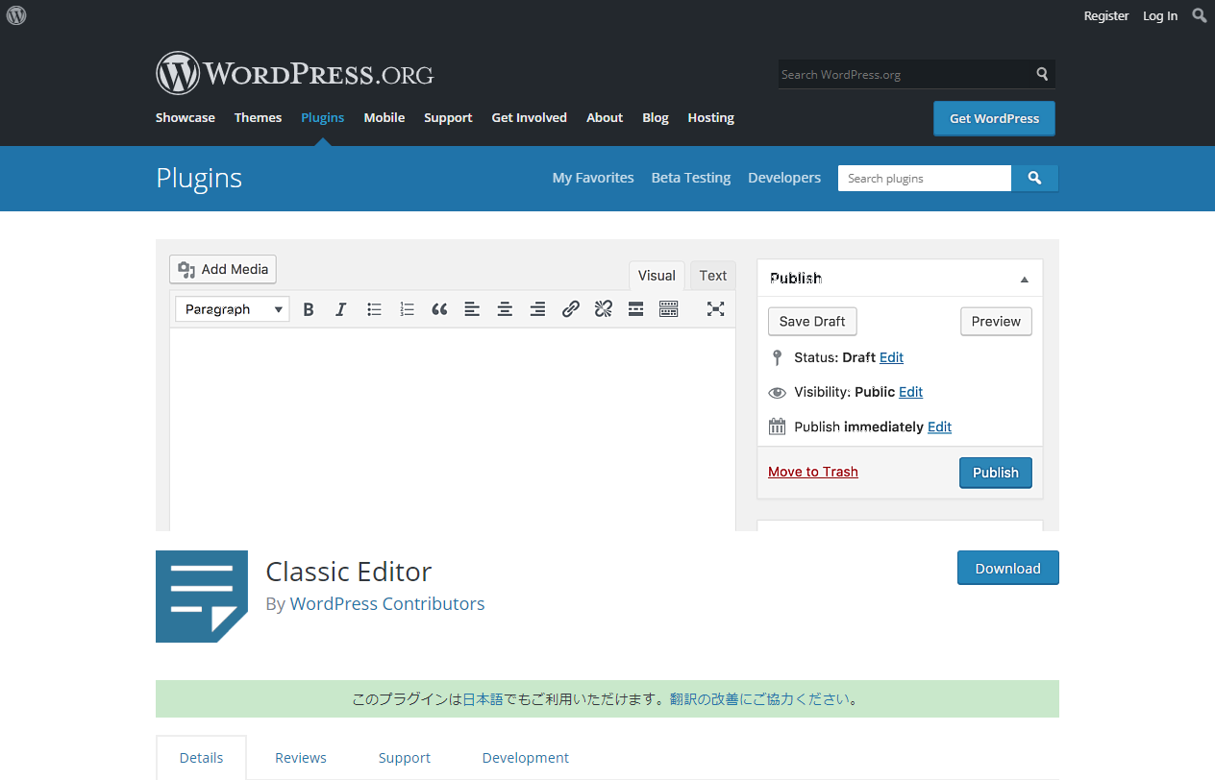The width and height of the screenshot is (1215, 780).
Task: Click the WordPress.org header logo
Action: (x=294, y=73)
